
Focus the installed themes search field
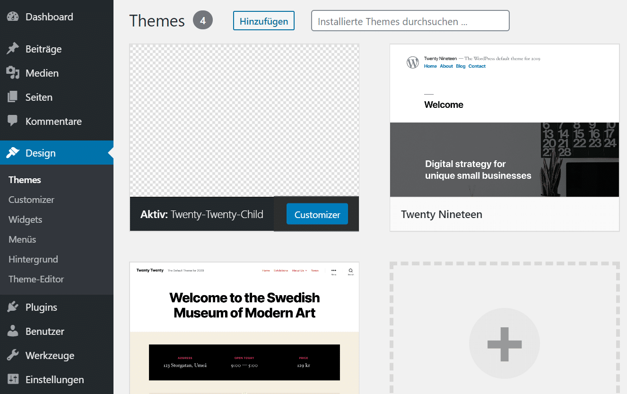click(410, 21)
